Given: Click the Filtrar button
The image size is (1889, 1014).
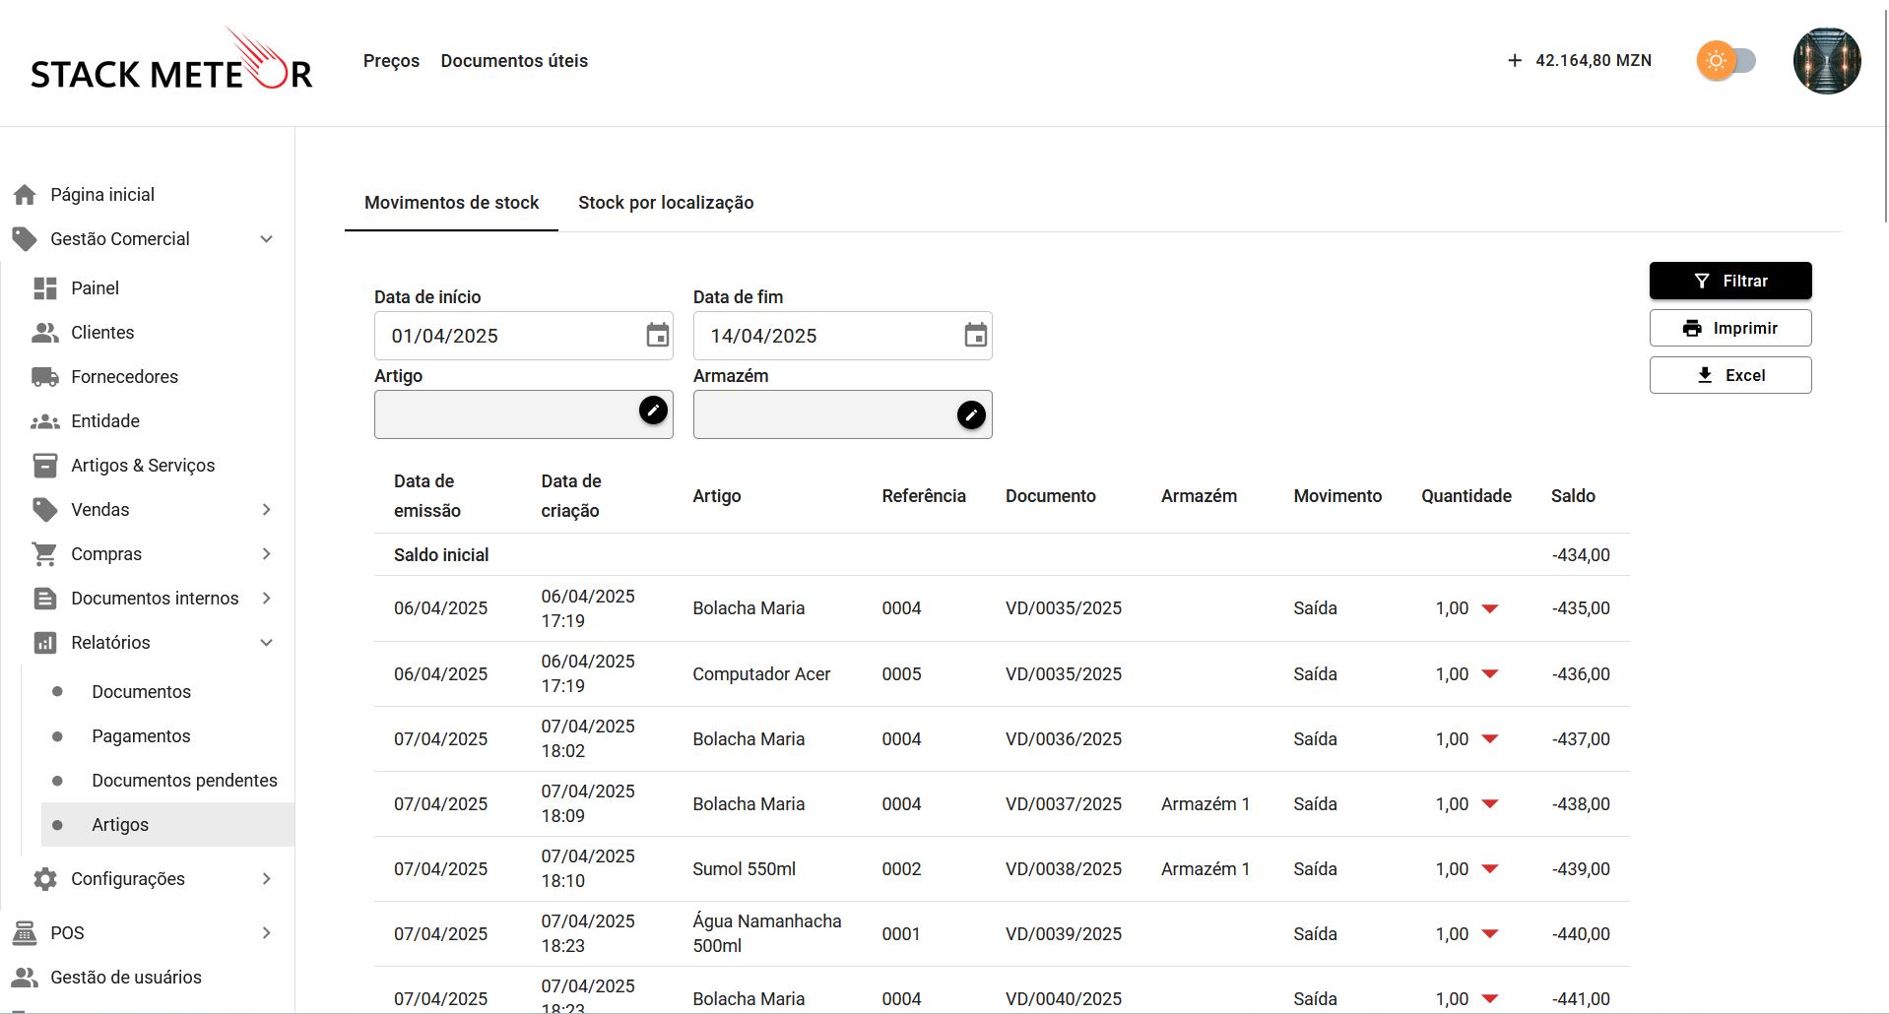Looking at the screenshot, I should coord(1730,281).
